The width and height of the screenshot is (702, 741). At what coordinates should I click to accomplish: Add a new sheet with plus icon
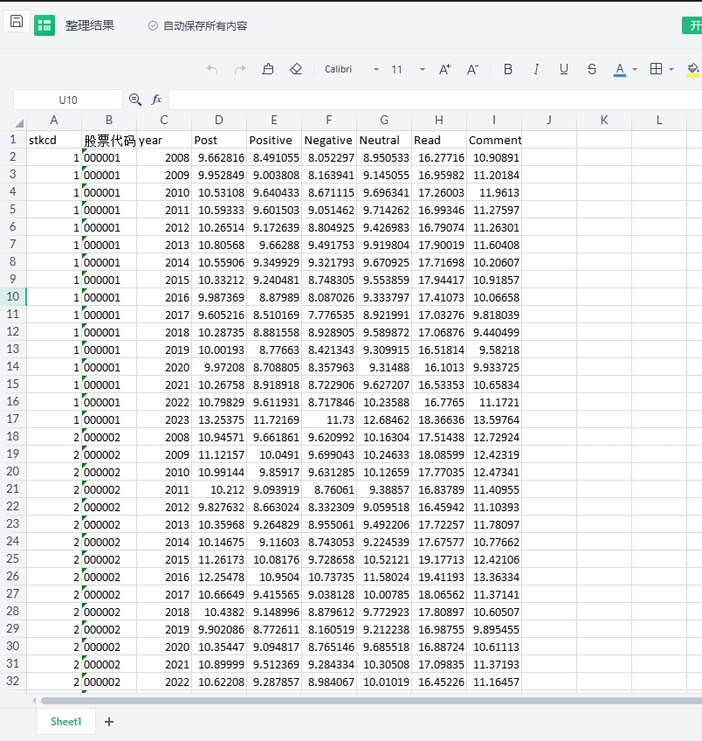tap(109, 722)
